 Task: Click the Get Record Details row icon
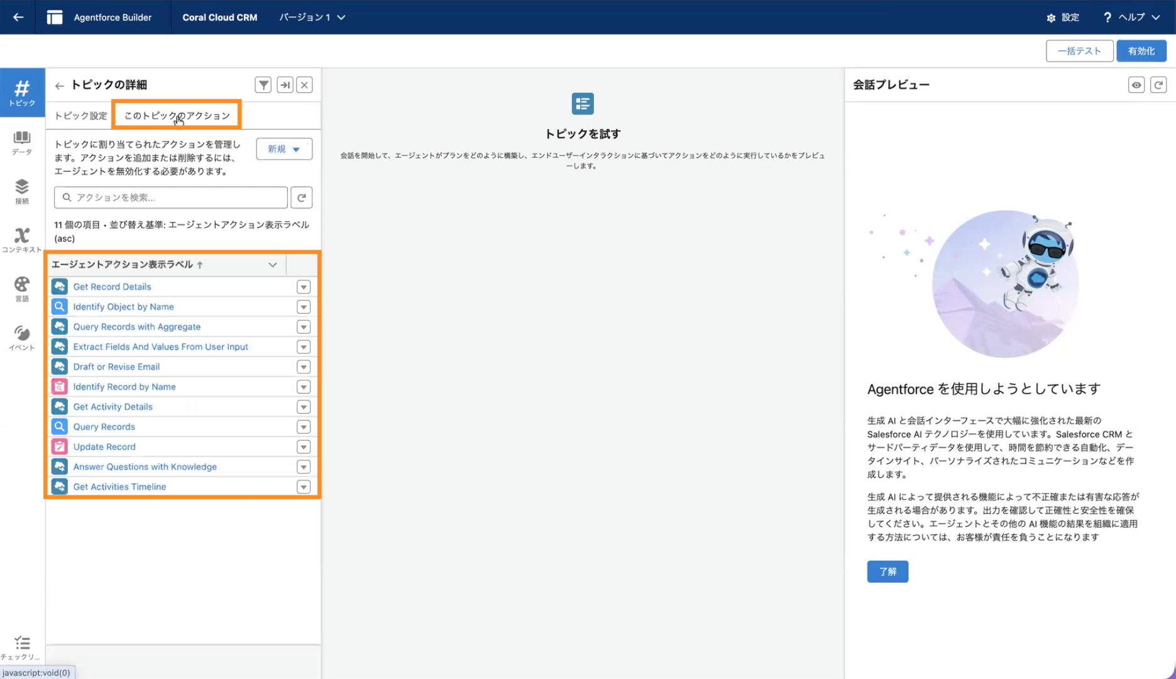(60, 287)
